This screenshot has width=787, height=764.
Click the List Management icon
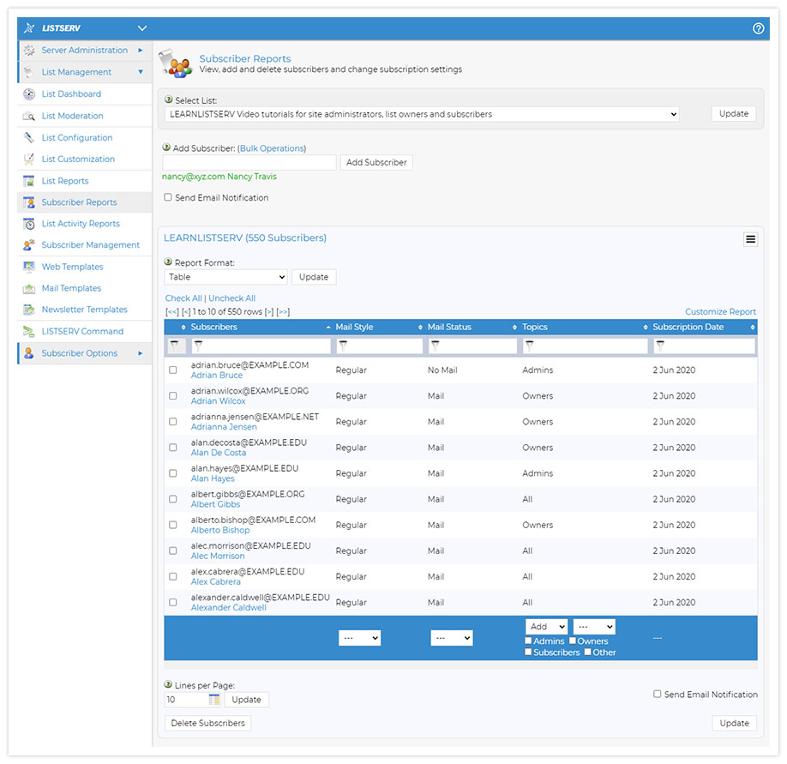(x=29, y=72)
